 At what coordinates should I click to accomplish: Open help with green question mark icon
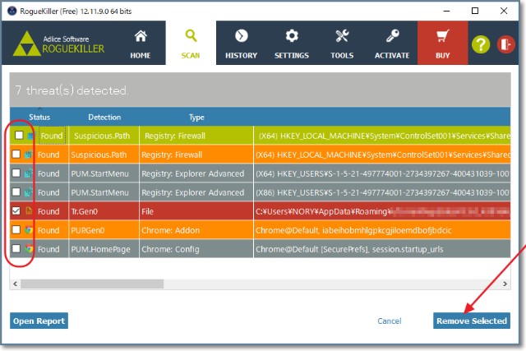click(481, 44)
